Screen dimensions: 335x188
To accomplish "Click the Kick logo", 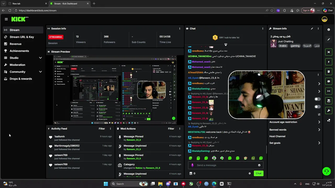I will click(20, 19).
